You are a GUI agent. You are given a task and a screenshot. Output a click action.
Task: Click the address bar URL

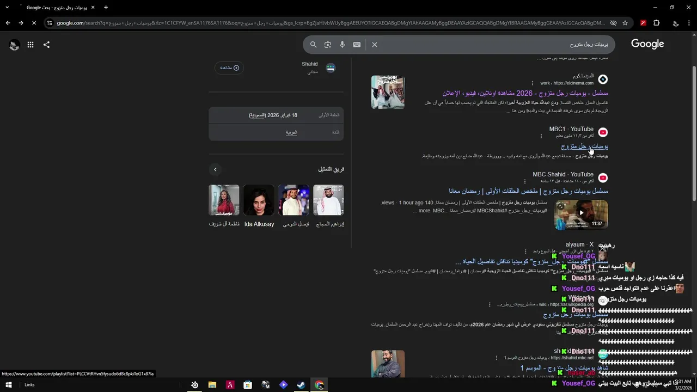coord(331,23)
